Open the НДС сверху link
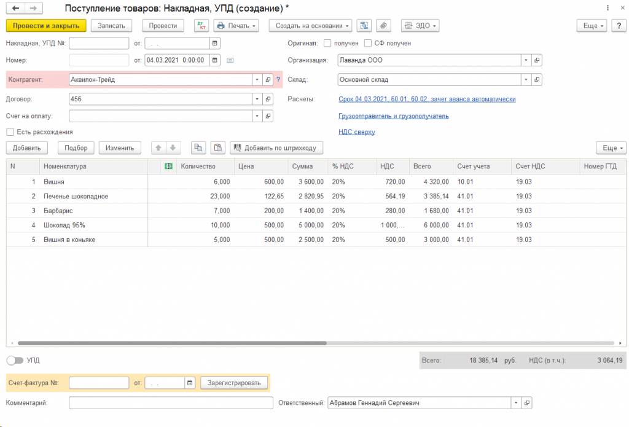629x427 pixels. click(357, 132)
